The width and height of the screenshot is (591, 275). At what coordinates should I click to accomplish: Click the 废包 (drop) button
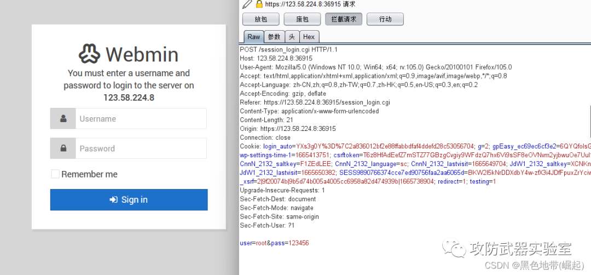tap(302, 19)
